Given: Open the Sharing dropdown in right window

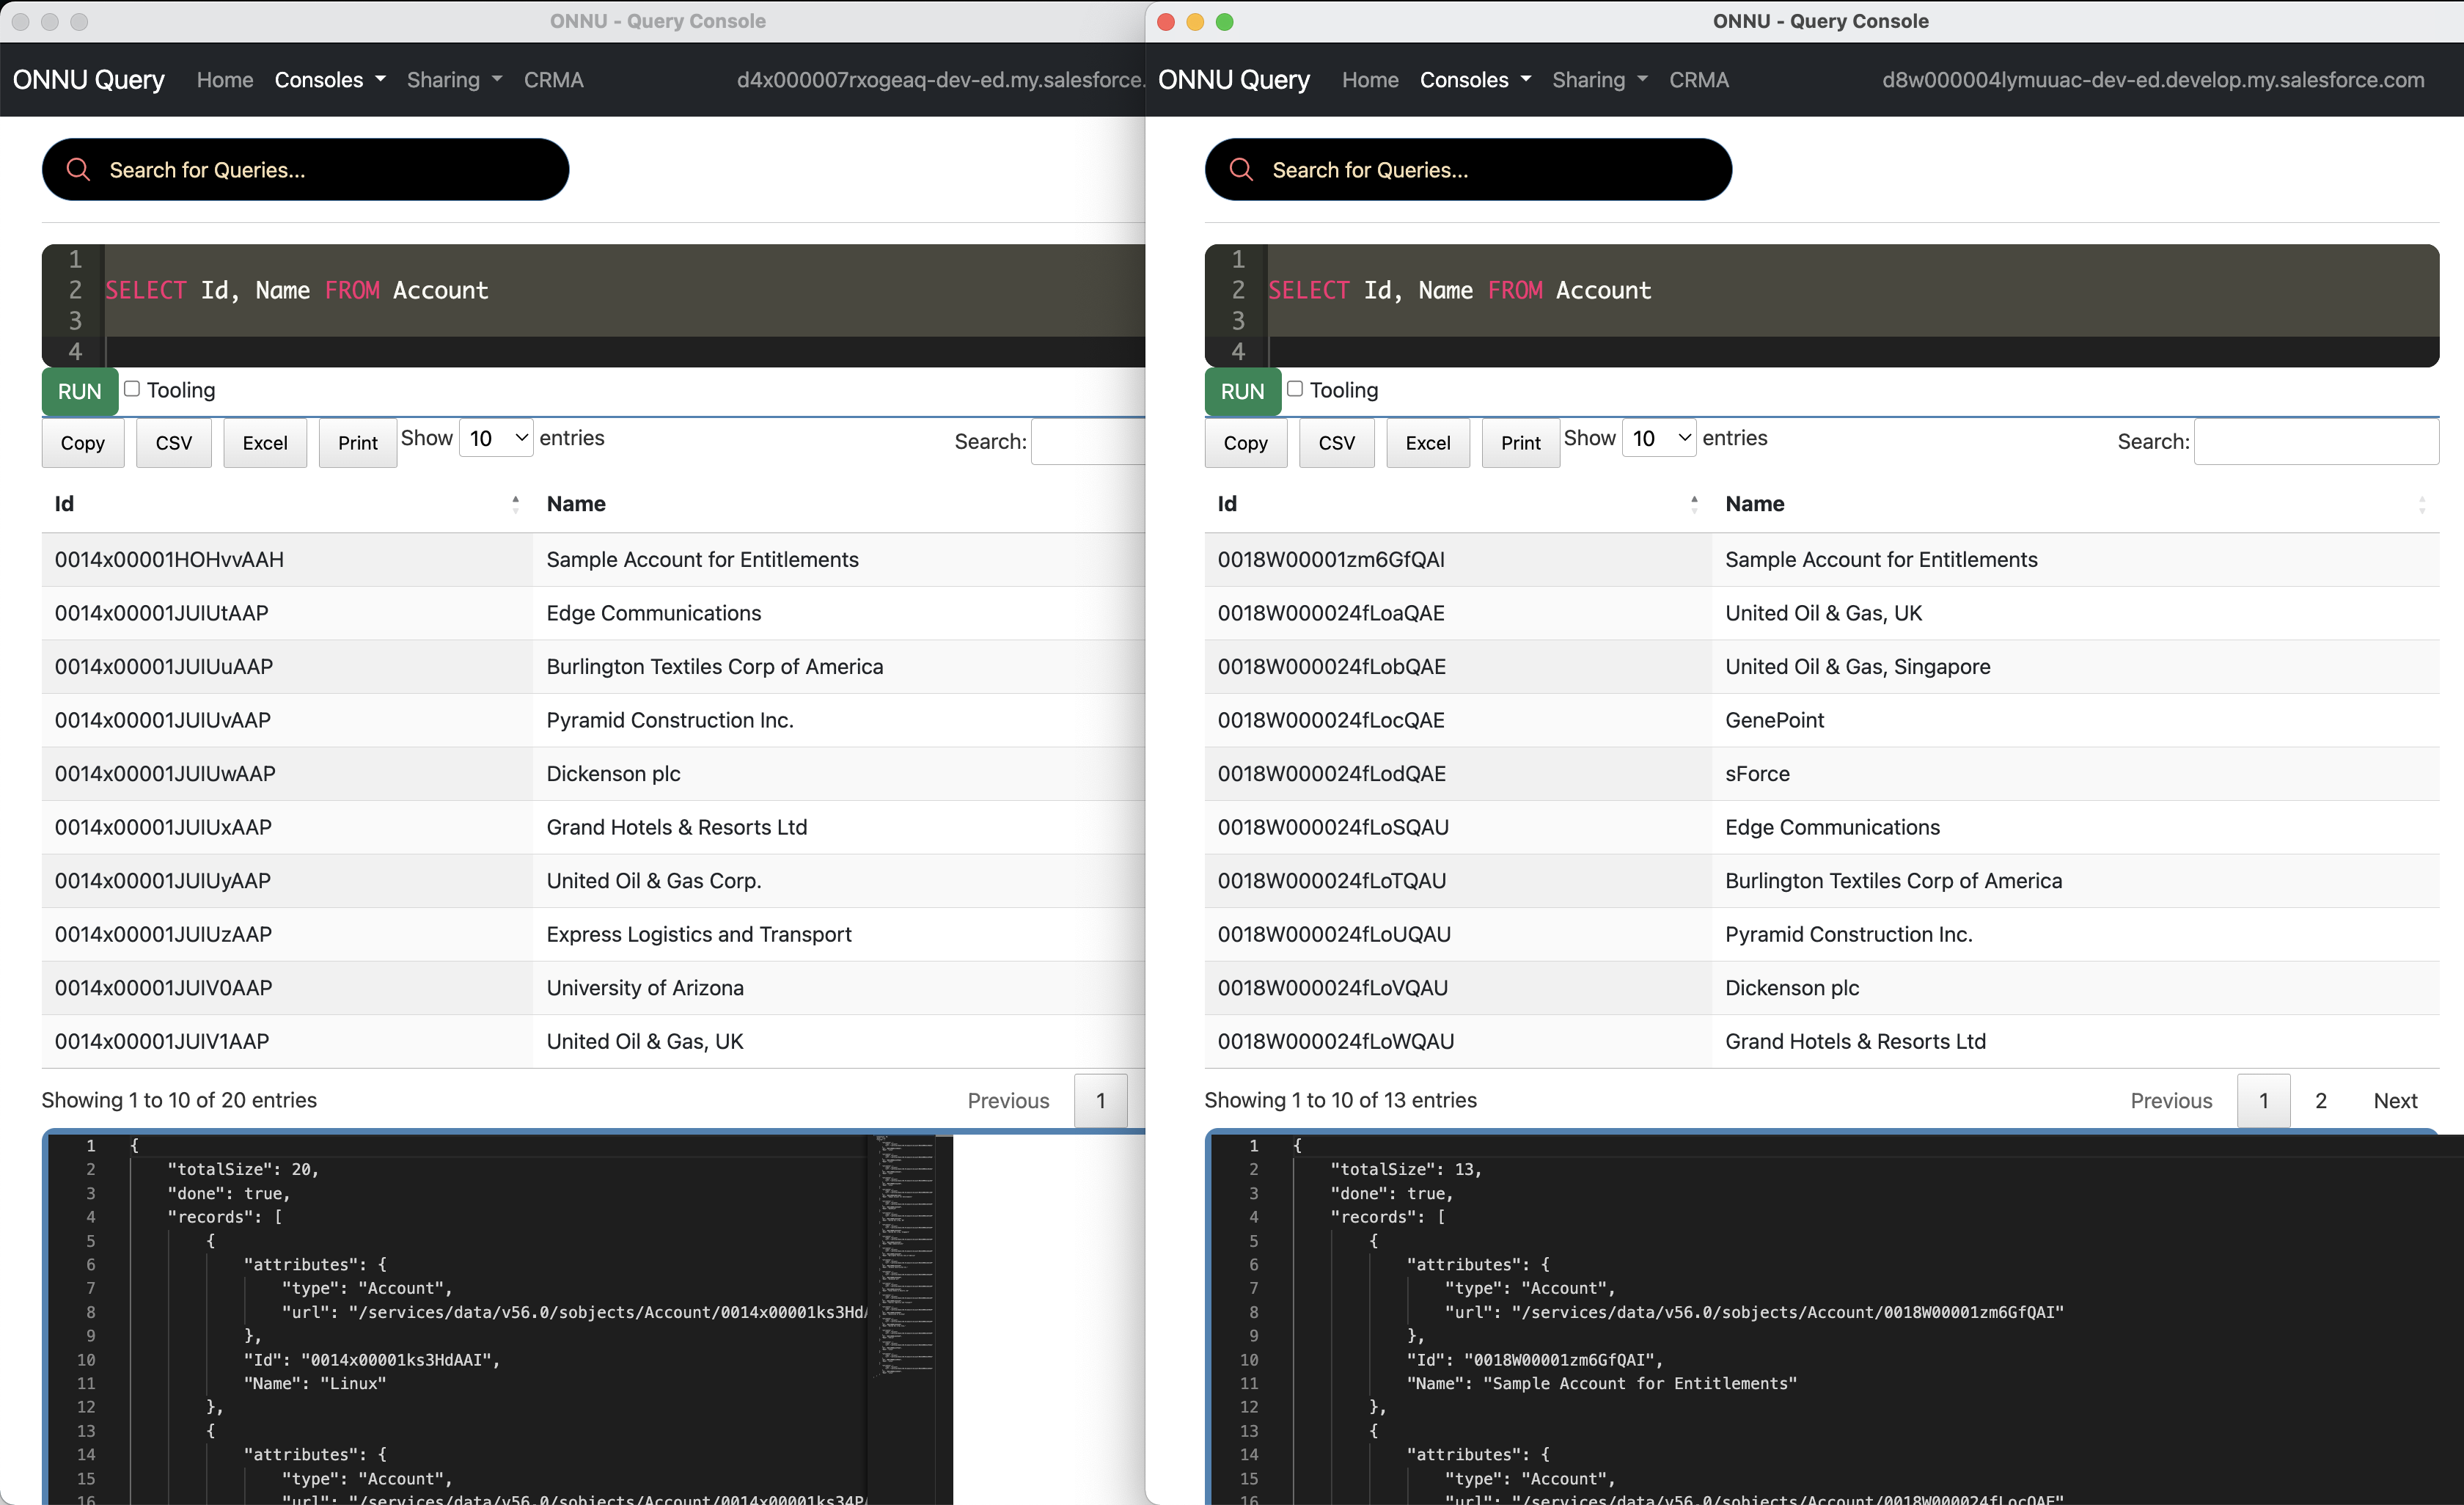Looking at the screenshot, I should coord(1599,80).
